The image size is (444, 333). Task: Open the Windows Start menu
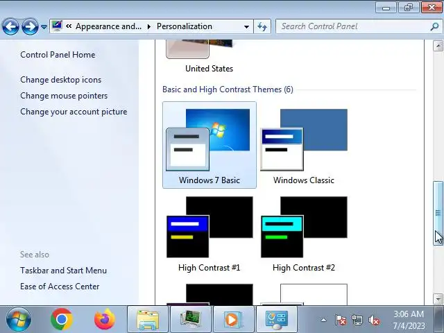[x=19, y=319]
